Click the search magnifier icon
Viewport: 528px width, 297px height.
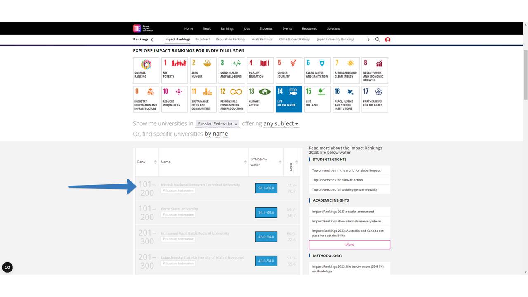[377, 40]
